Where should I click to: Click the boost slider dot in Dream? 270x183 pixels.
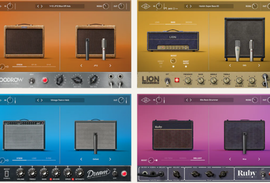pos(7,160)
